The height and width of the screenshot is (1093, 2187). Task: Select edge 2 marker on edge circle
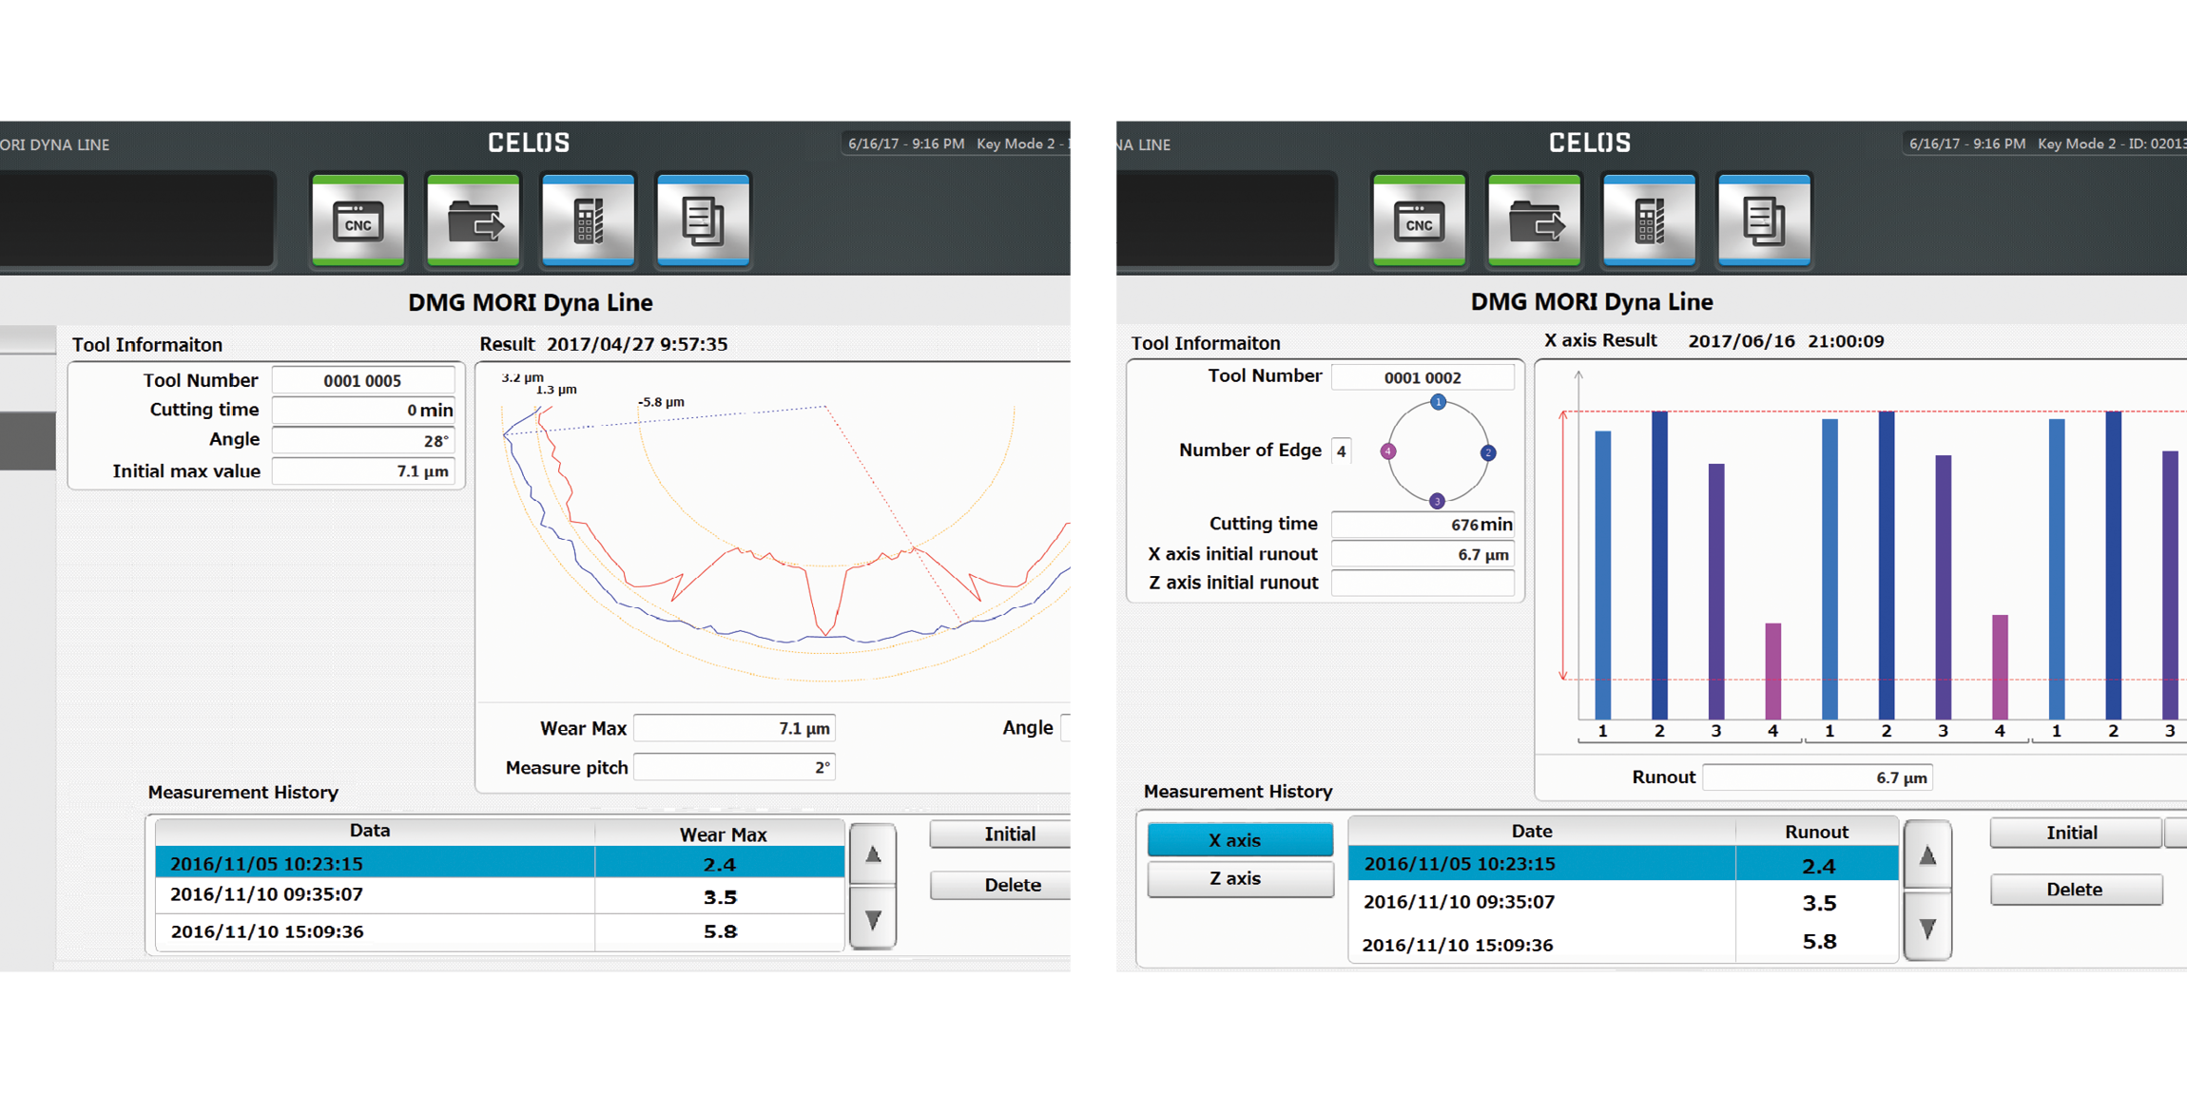click(1488, 452)
